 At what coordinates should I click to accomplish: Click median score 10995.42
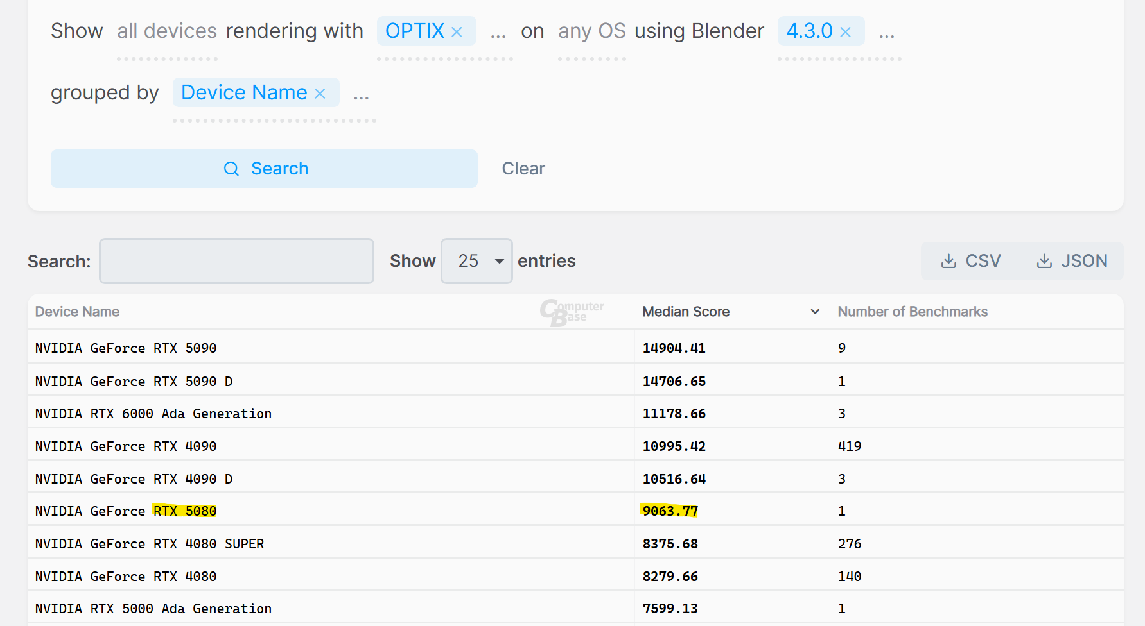click(x=674, y=446)
